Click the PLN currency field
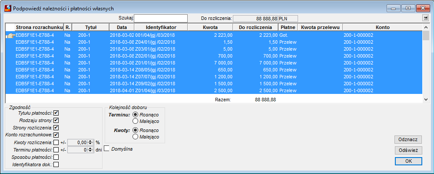434x174 pixels. click(x=288, y=19)
